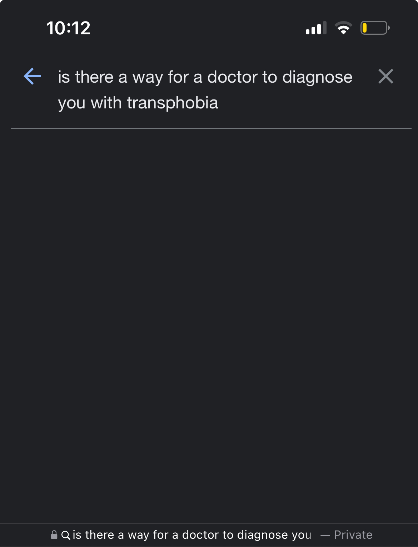418x547 pixels.
Task: Tap the lock icon in the address bar
Action: pos(54,535)
